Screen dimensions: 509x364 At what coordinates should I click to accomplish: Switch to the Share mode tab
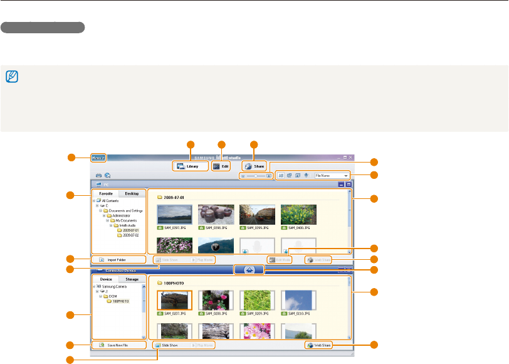(x=255, y=166)
